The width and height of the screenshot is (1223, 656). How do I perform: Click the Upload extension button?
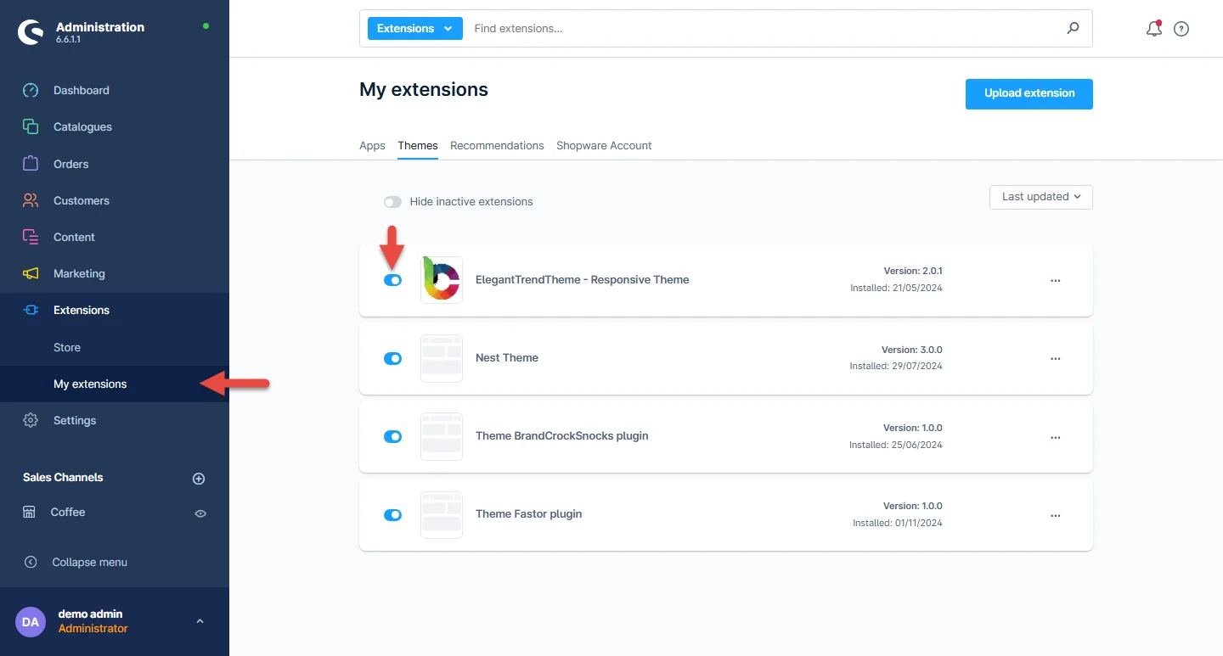pyautogui.click(x=1029, y=93)
